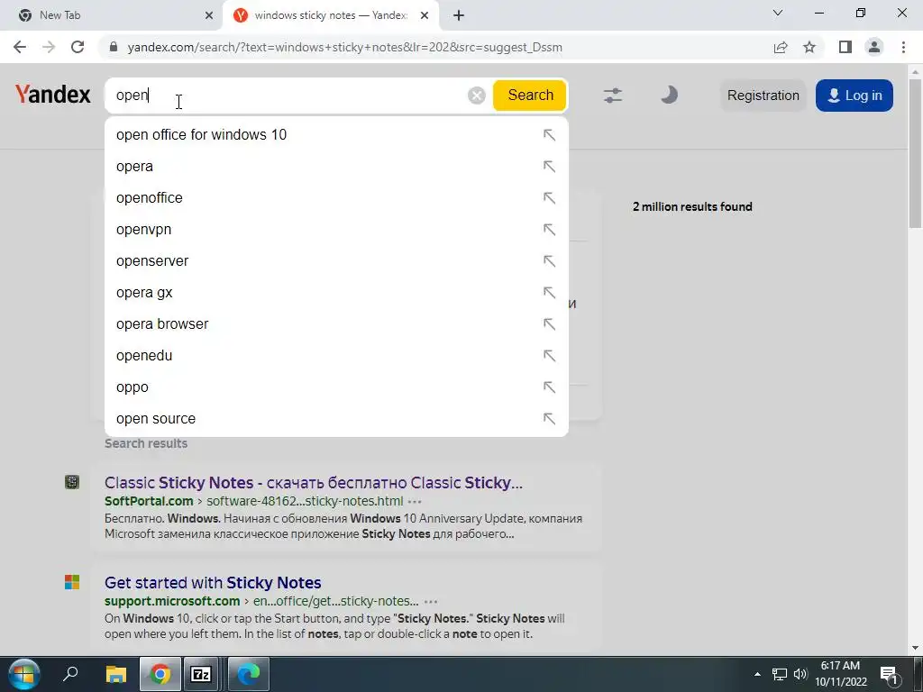Open Chrome three-dot menu
The height and width of the screenshot is (692, 923).
point(903,47)
